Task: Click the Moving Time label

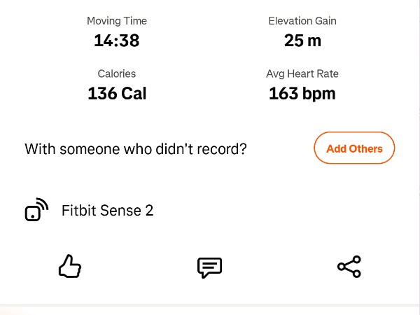Action: tap(117, 21)
